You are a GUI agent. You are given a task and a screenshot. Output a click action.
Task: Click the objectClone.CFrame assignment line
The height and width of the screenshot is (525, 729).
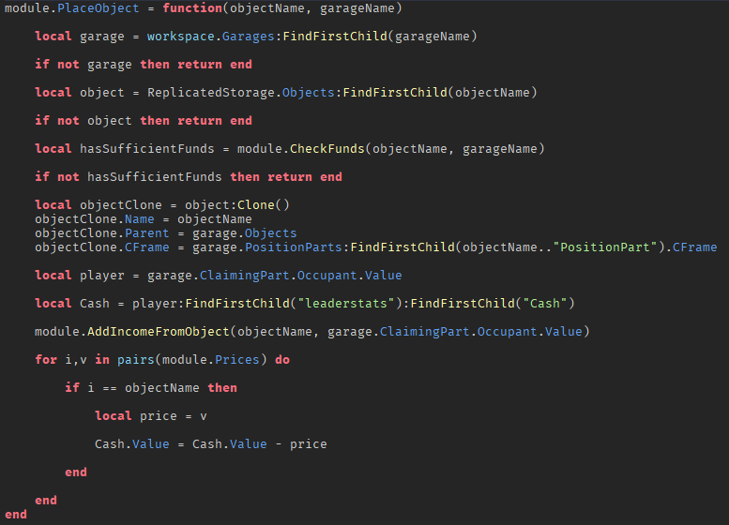pyautogui.click(x=375, y=247)
